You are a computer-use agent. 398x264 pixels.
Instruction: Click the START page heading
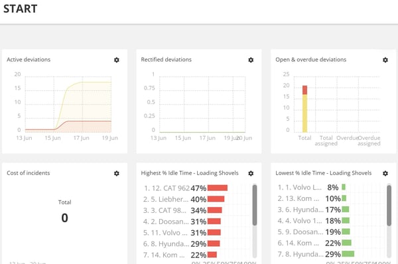tap(21, 9)
